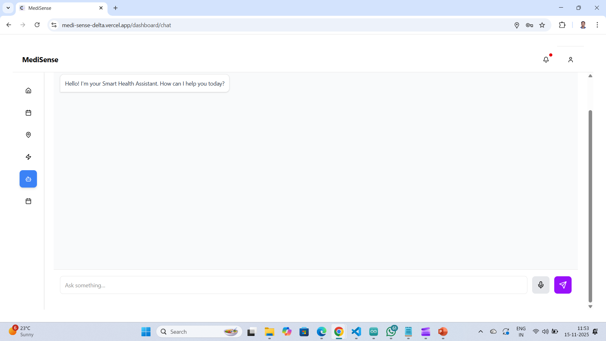Open a new browser tab

click(116, 8)
